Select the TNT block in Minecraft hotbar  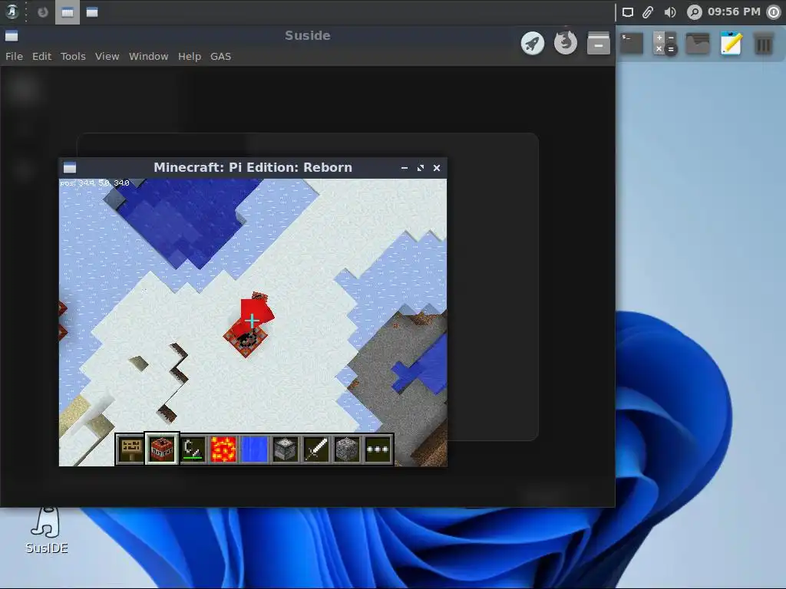point(162,449)
